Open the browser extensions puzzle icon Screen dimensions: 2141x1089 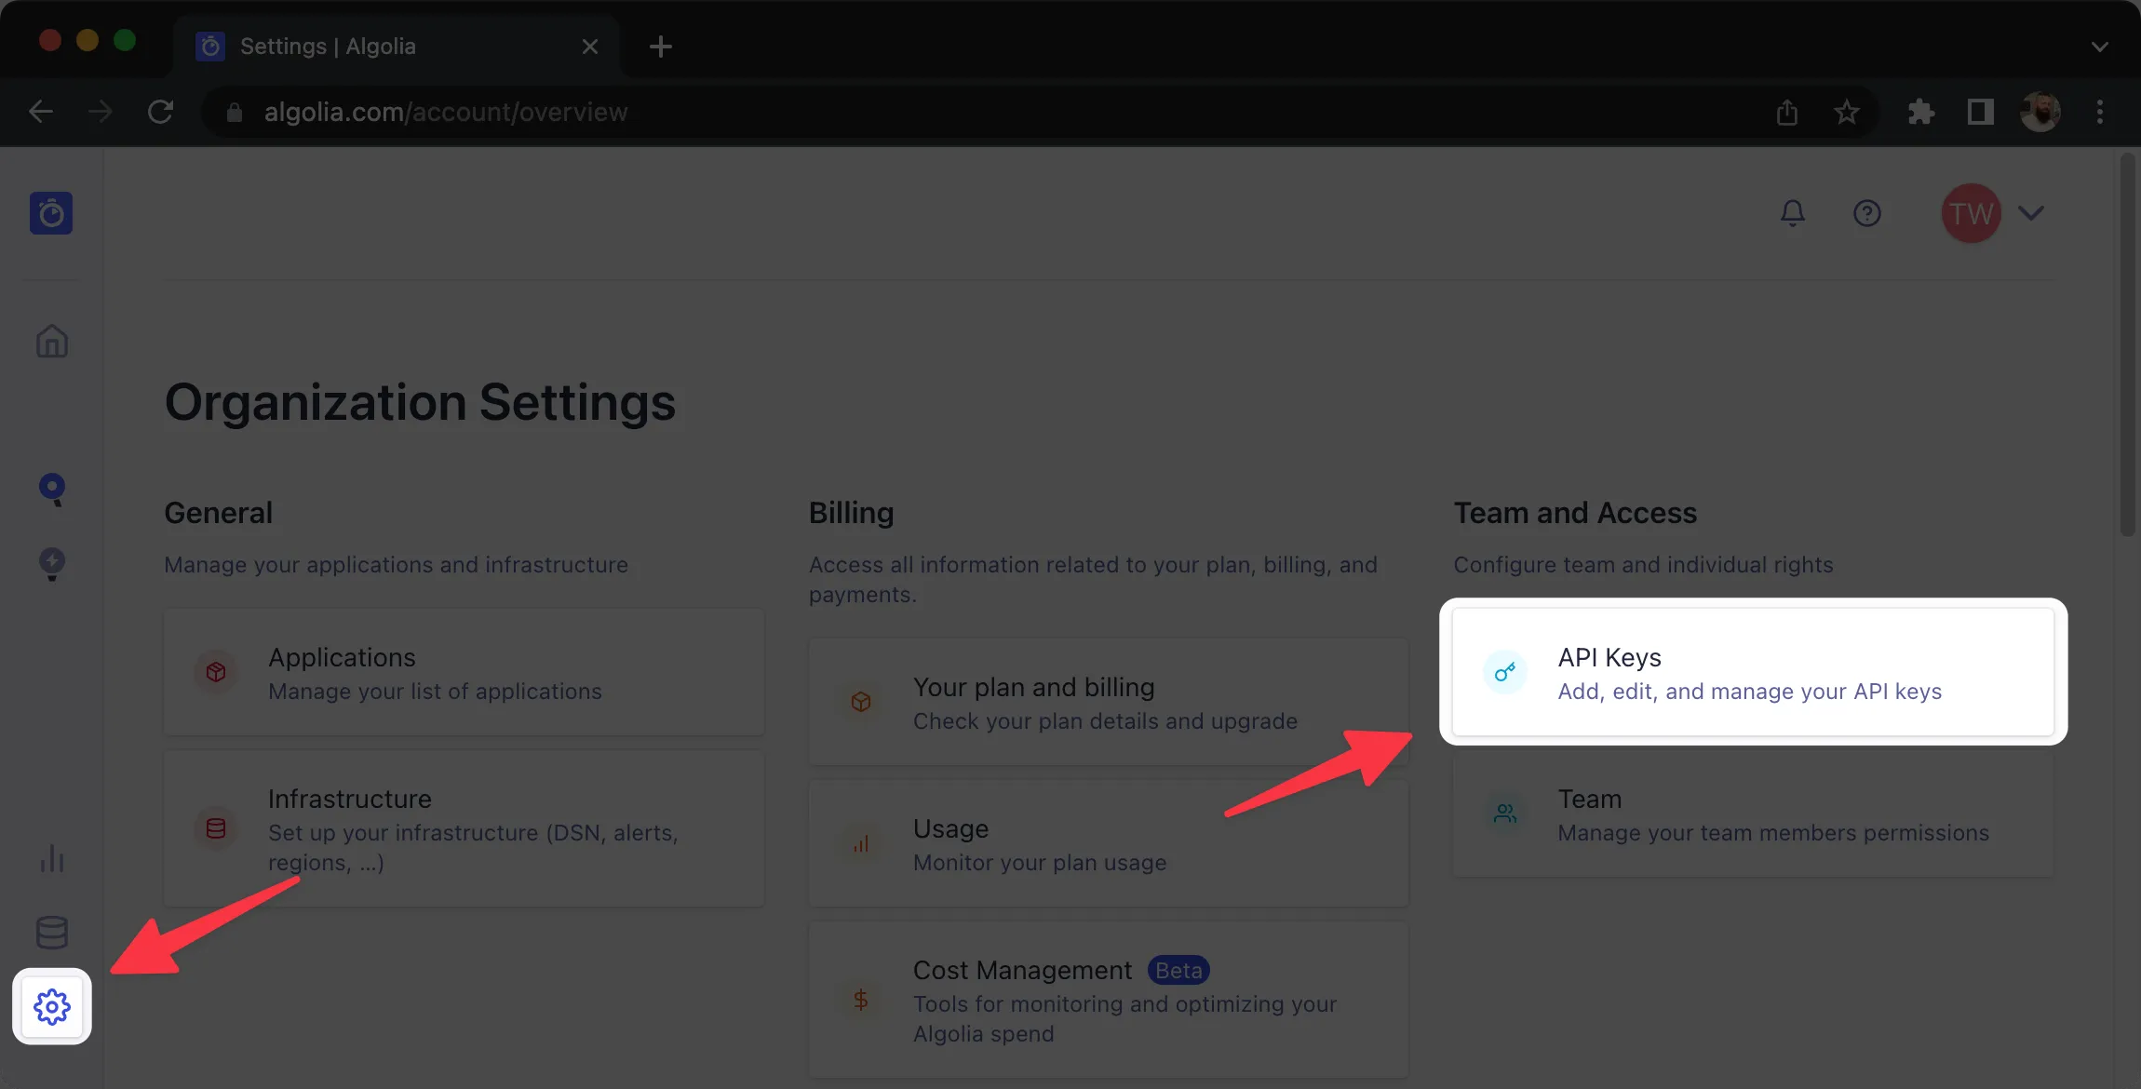pos(1921,112)
